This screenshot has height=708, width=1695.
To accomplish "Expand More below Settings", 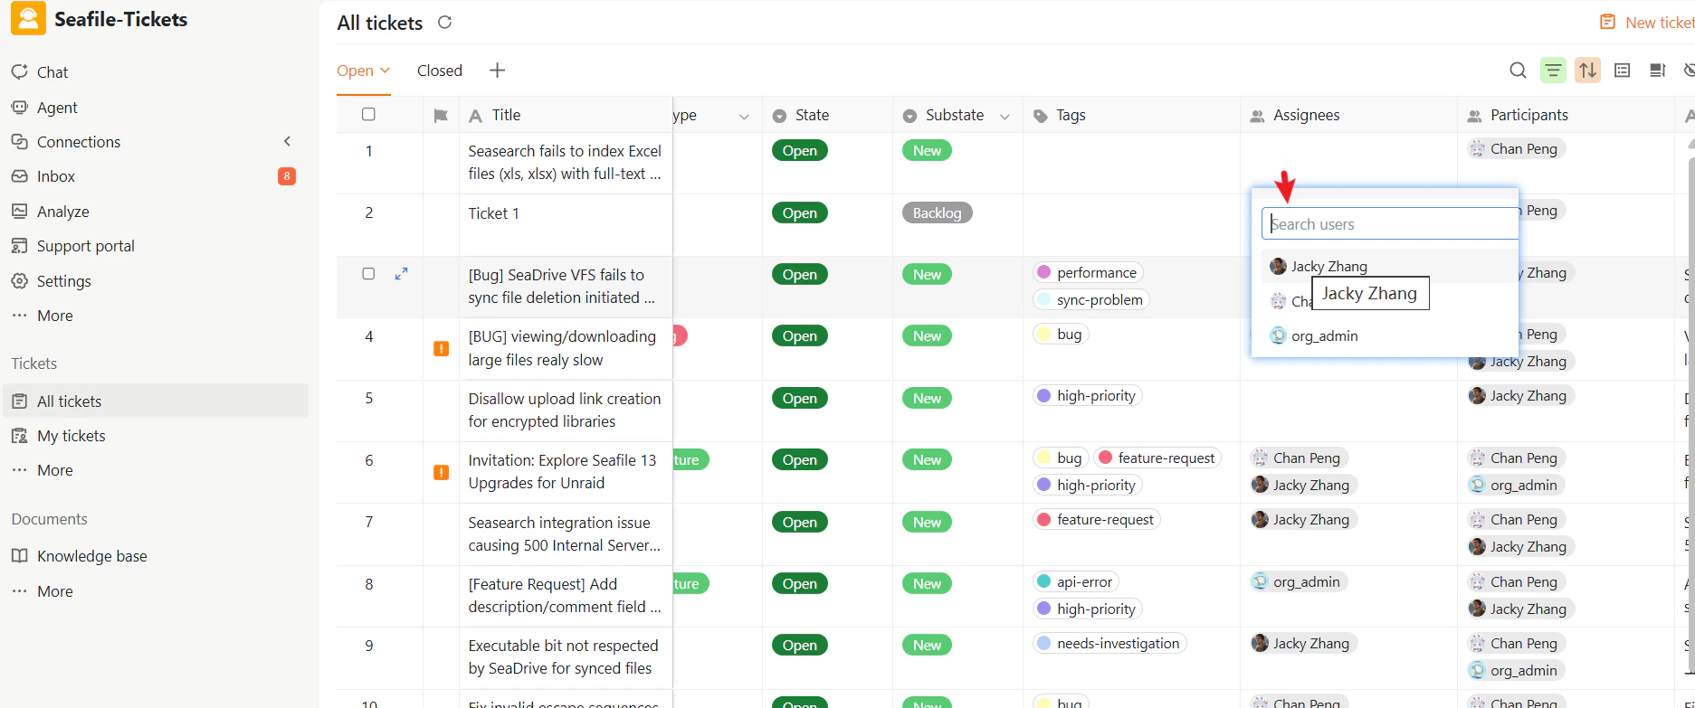I will click(55, 316).
